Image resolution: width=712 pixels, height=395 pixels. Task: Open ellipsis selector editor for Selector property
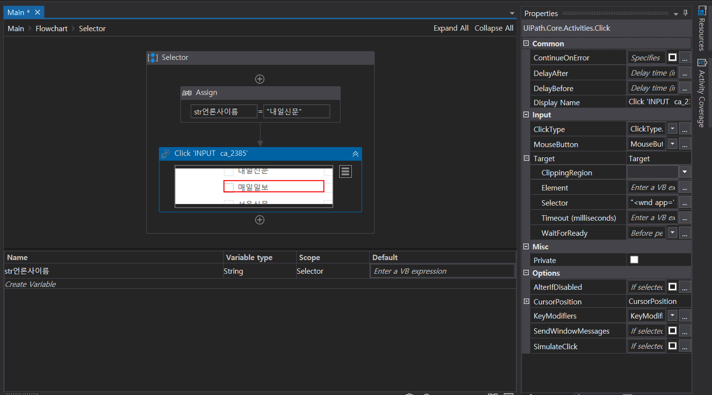click(685, 202)
